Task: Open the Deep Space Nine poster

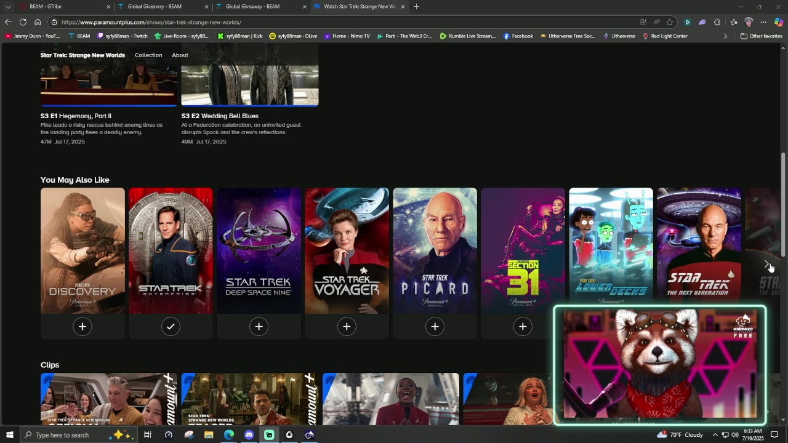Action: pyautogui.click(x=259, y=250)
